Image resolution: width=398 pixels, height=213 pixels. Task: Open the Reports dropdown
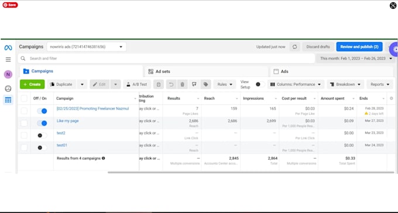point(380,85)
